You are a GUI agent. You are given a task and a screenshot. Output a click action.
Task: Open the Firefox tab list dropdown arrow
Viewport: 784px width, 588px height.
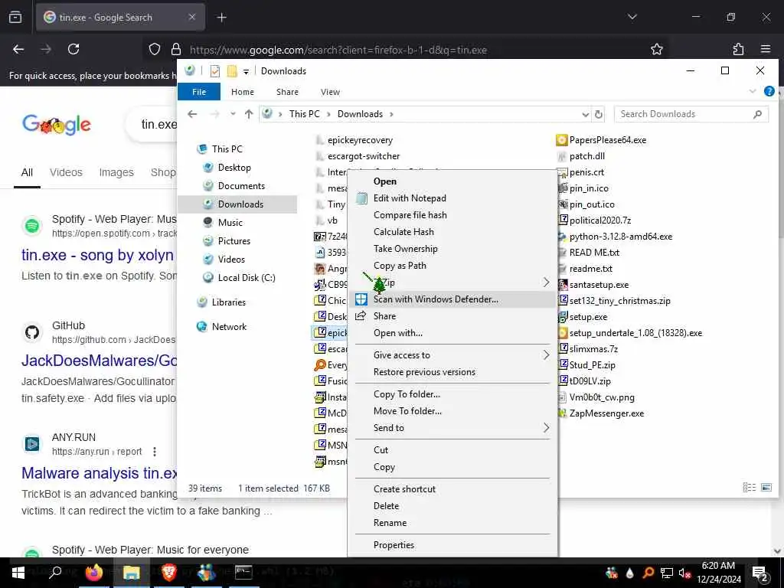[x=632, y=17]
